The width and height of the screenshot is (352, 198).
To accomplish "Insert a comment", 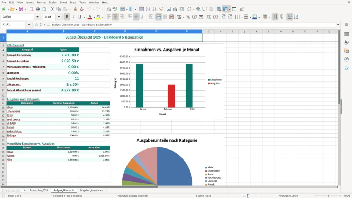I will (205, 9).
